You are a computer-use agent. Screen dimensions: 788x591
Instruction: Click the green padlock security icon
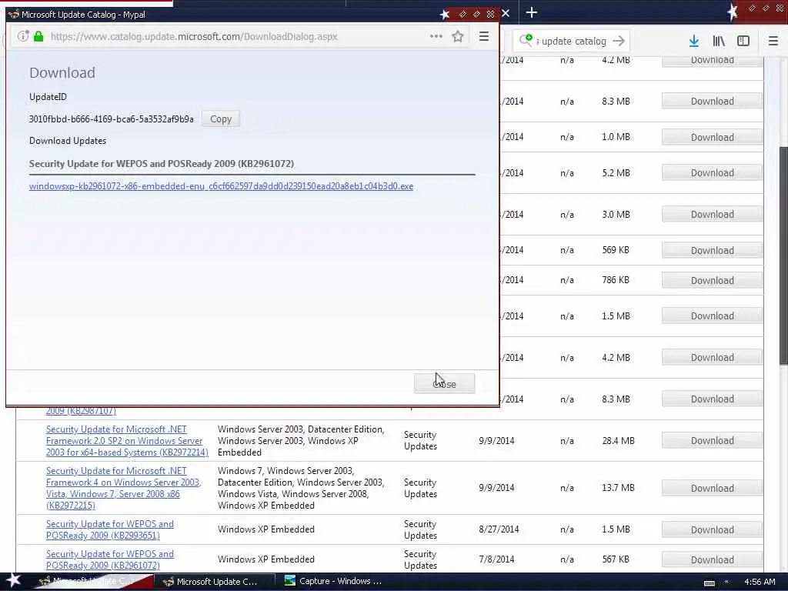(38, 36)
